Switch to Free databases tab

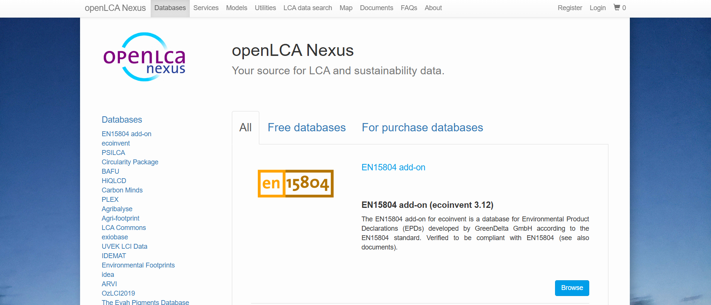coord(307,128)
